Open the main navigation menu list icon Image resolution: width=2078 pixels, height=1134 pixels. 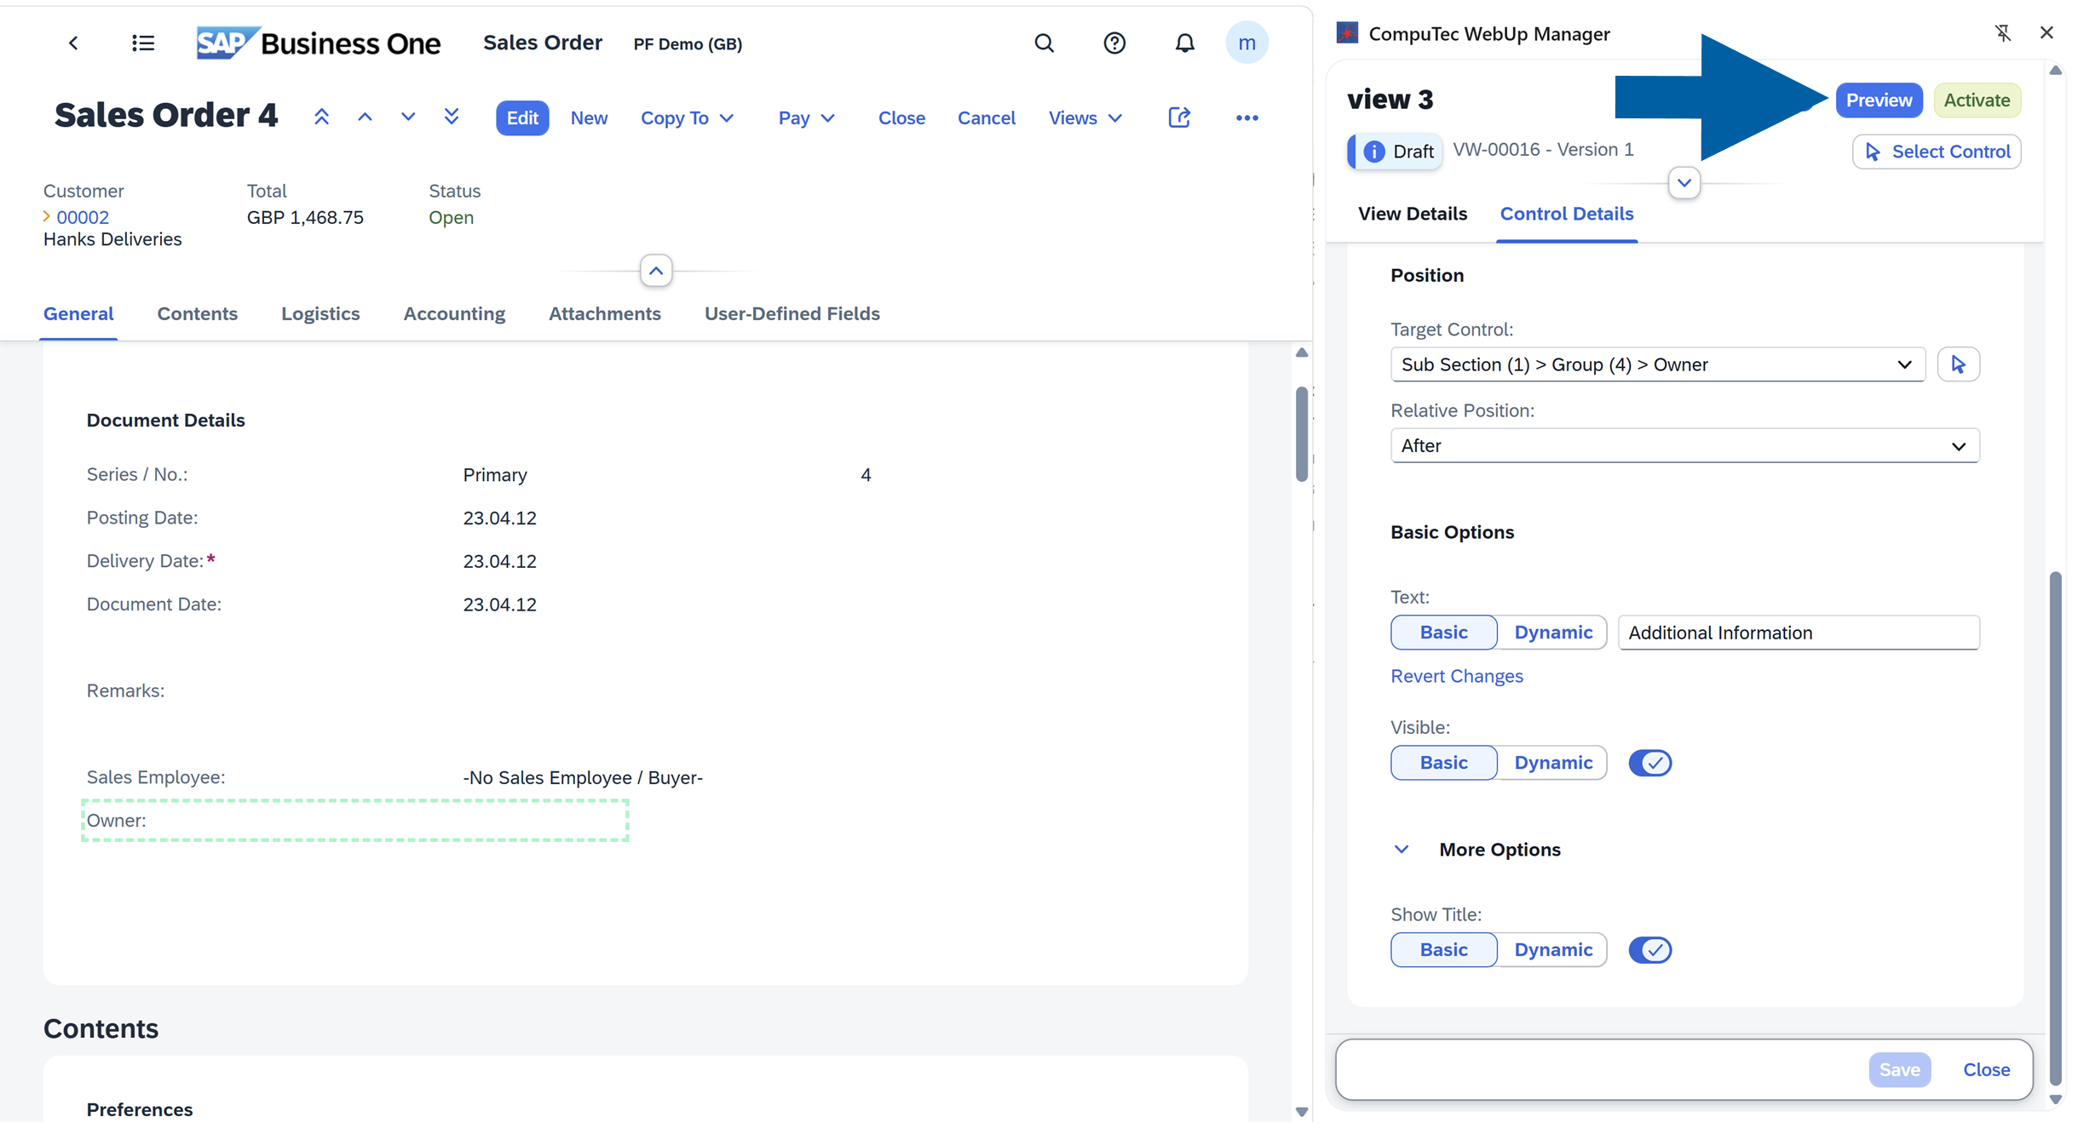click(143, 43)
